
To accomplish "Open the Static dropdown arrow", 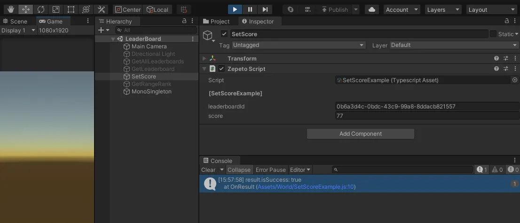I will (x=517, y=34).
